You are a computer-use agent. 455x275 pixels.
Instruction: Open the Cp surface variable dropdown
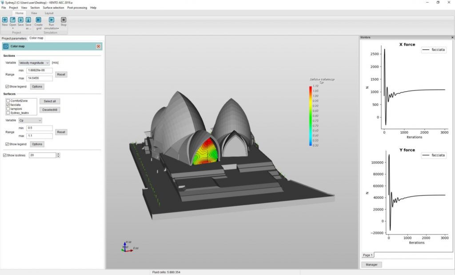[x=30, y=120]
